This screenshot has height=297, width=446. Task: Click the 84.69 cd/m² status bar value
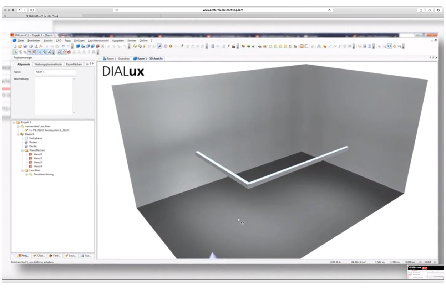tap(358, 262)
